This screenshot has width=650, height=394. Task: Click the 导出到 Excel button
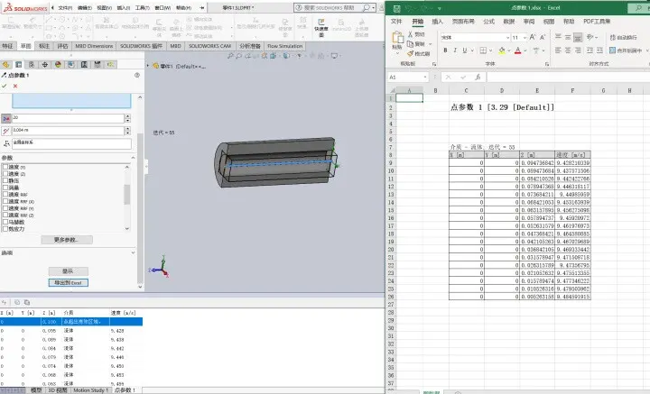[68, 283]
